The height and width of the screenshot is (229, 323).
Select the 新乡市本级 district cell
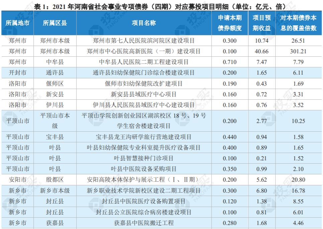[55, 191]
